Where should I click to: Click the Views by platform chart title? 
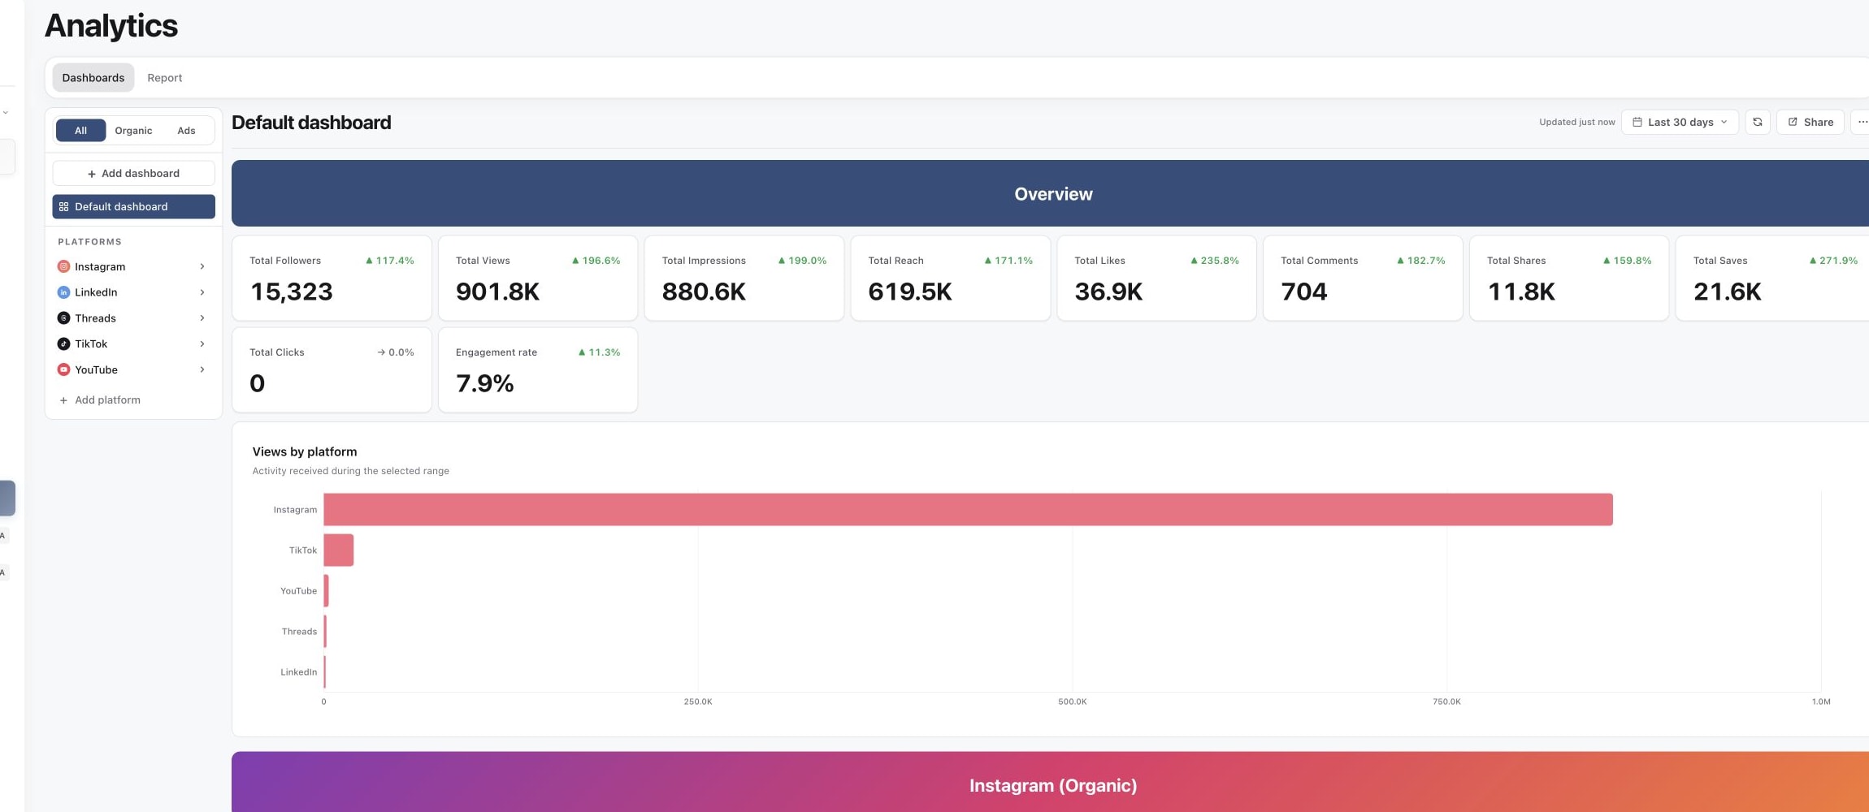305,451
